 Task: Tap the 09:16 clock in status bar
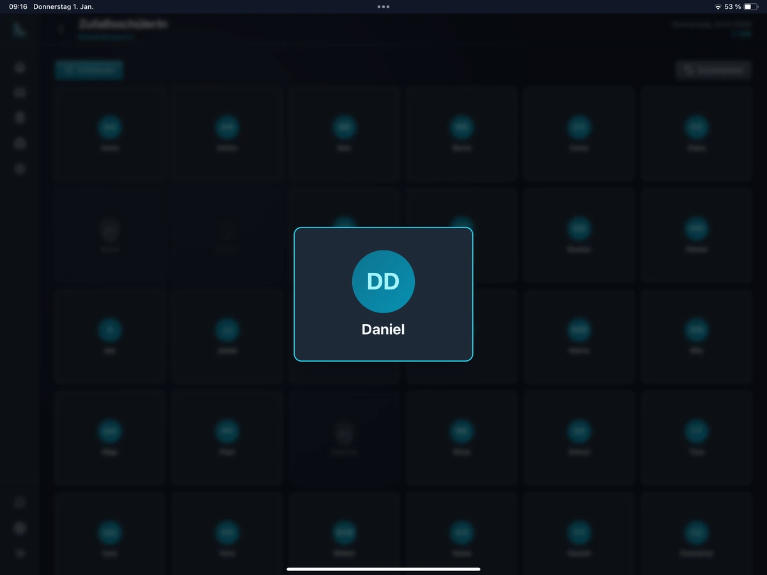click(18, 6)
